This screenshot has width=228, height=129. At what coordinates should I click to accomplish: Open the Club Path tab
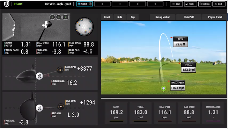tap(189, 17)
